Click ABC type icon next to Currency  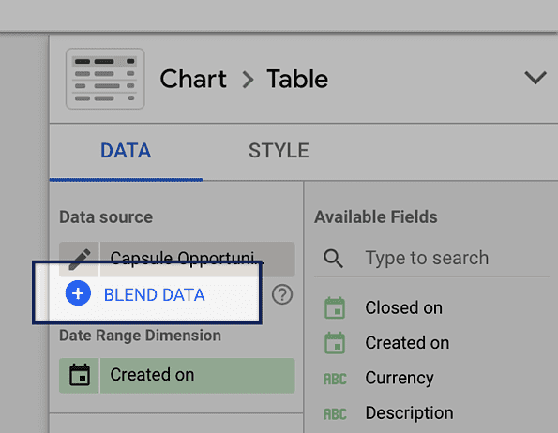pyautogui.click(x=335, y=379)
